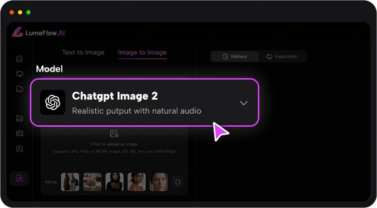
Task: Click the sidebar card with sparkle icon
Action: click(x=19, y=133)
